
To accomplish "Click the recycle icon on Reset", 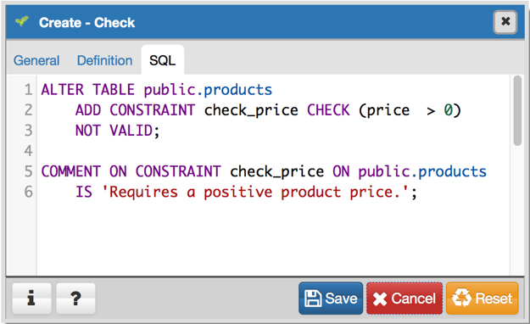I will click(x=461, y=298).
